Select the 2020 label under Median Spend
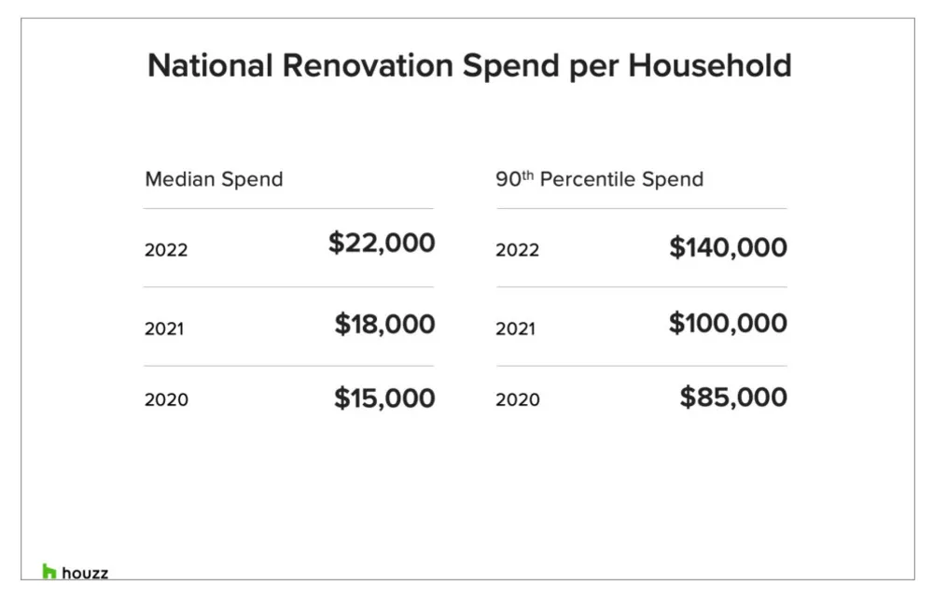This screenshot has height=599, width=933. pos(166,399)
